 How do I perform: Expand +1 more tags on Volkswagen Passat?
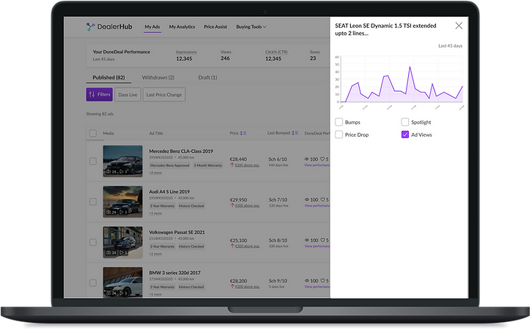coord(156,254)
